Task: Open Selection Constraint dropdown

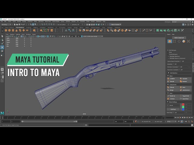Action: click(179, 67)
